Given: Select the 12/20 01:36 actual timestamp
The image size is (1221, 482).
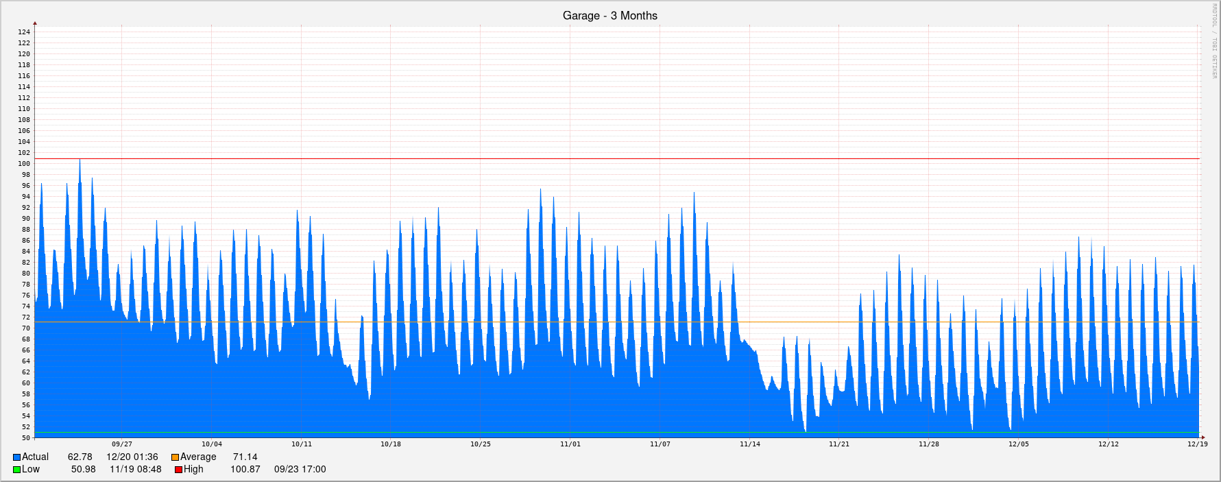Looking at the screenshot, I should tap(132, 457).
